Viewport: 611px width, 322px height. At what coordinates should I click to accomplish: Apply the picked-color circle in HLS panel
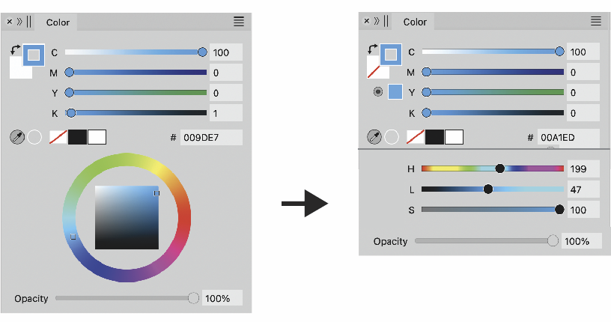(x=392, y=137)
